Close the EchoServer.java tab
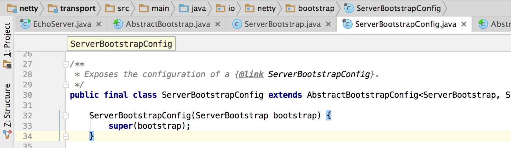Viewport: 511px width, 148px height. click(99, 24)
